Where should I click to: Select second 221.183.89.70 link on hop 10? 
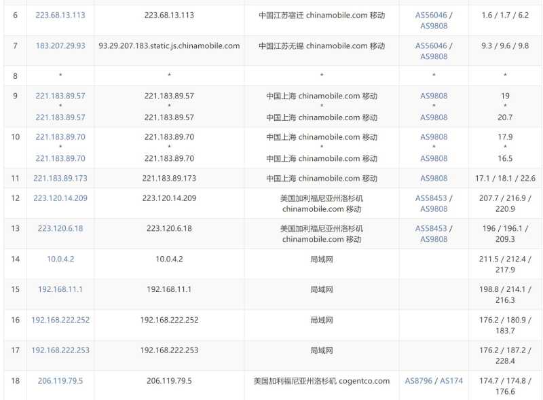click(x=58, y=158)
